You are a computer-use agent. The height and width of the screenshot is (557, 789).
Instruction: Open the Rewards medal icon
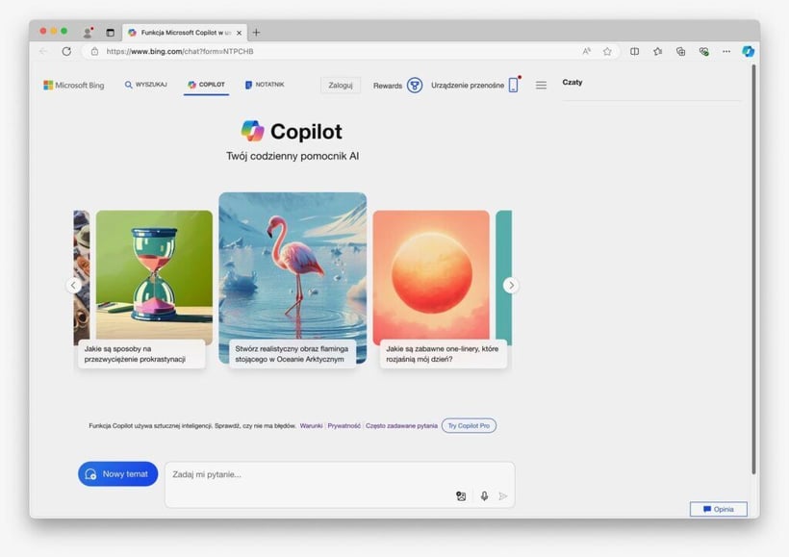pos(415,85)
